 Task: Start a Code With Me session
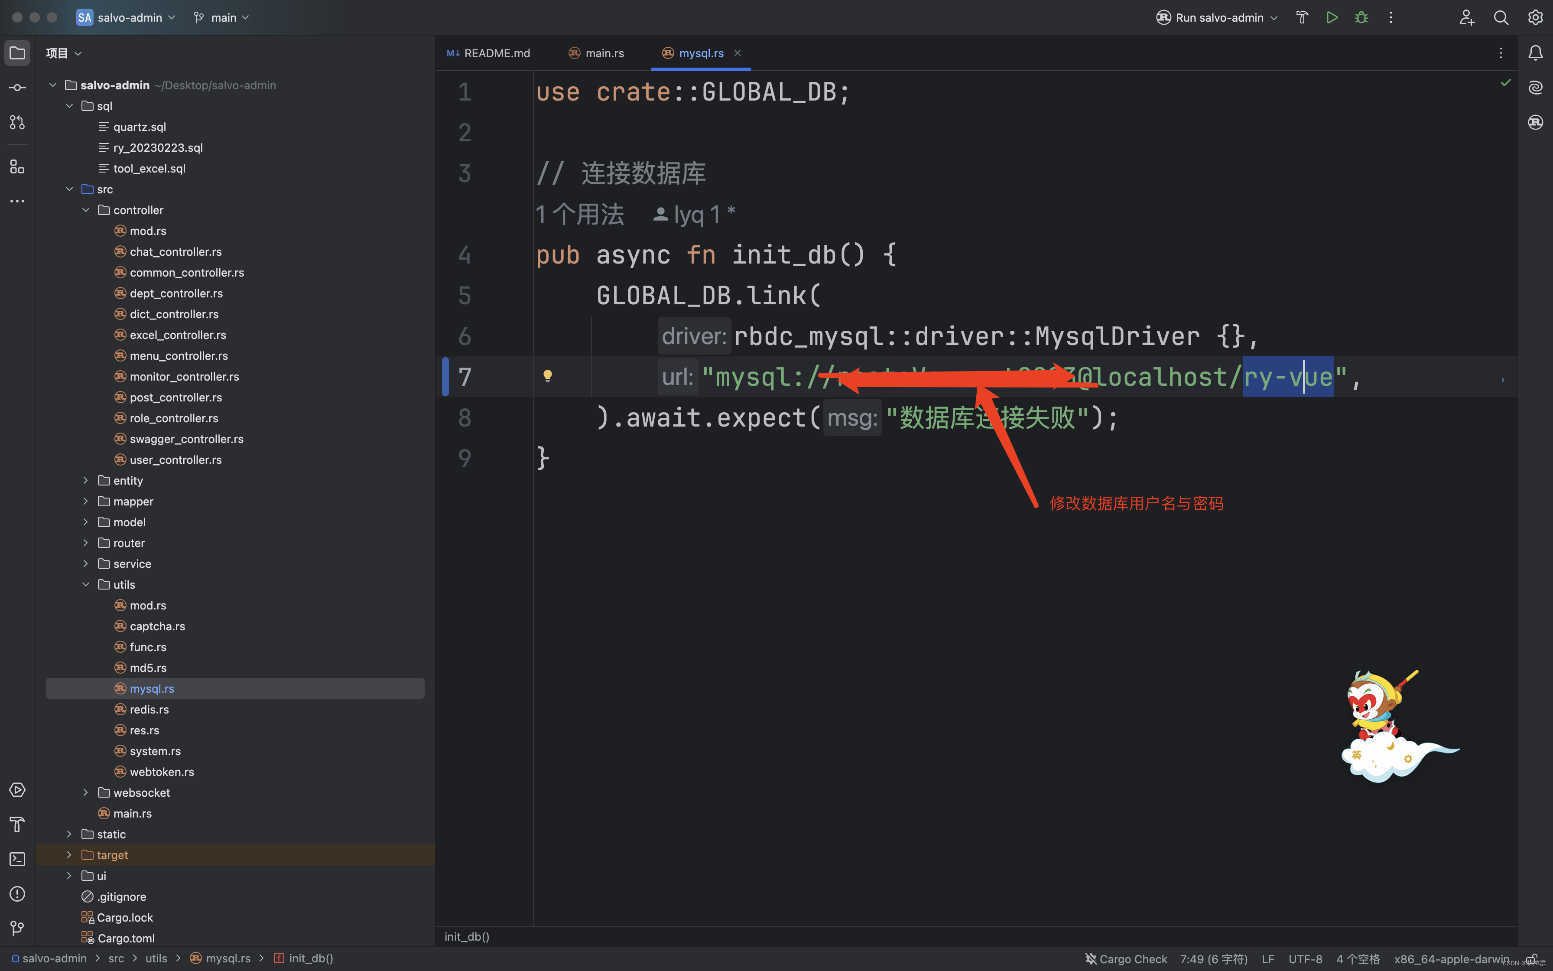coord(1468,17)
